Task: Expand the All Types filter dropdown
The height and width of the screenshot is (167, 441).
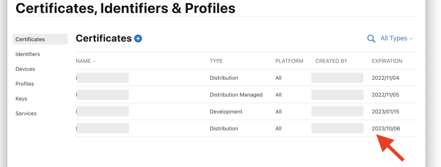Action: (x=397, y=38)
